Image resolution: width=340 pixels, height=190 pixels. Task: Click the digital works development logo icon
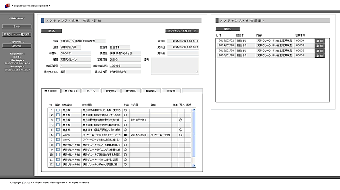point(7,6)
